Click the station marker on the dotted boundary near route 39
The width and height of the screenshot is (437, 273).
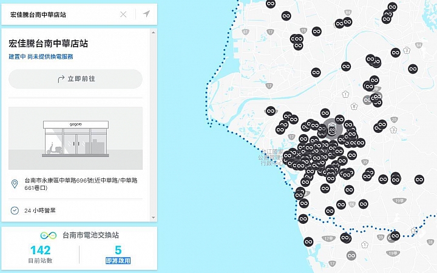(395, 236)
